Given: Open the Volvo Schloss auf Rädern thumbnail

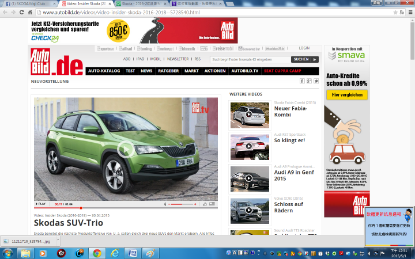Looking at the screenshot, I should [250, 211].
